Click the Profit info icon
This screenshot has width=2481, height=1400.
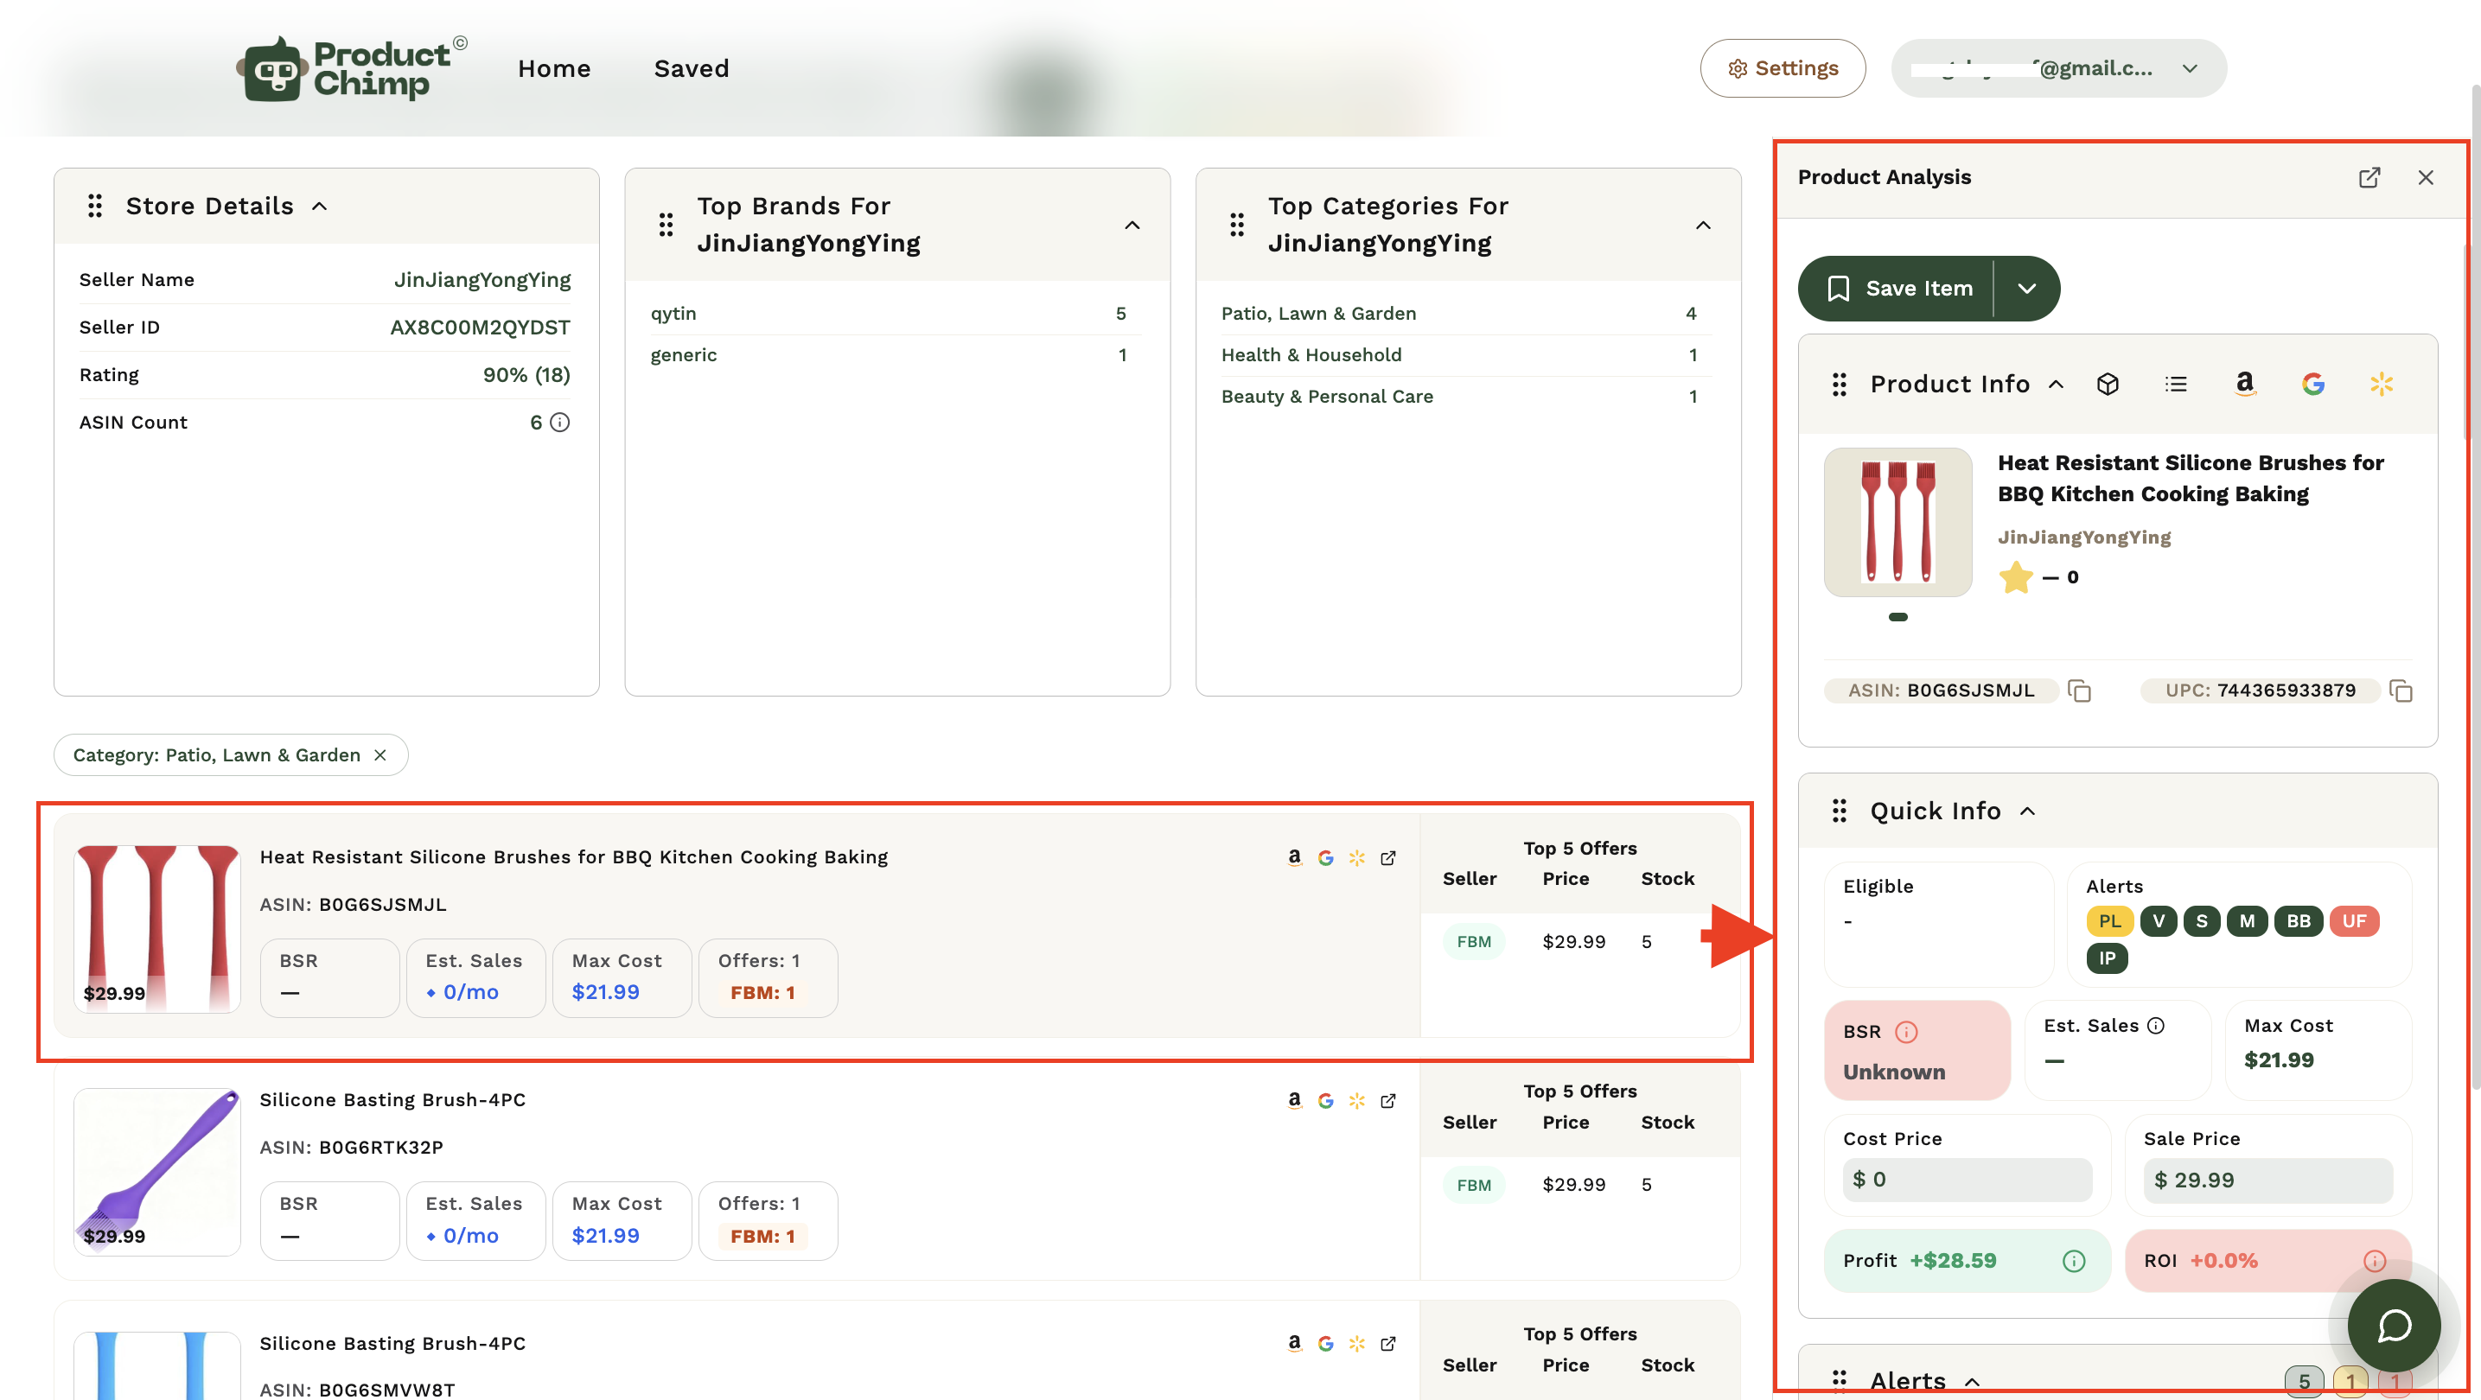point(2074,1262)
